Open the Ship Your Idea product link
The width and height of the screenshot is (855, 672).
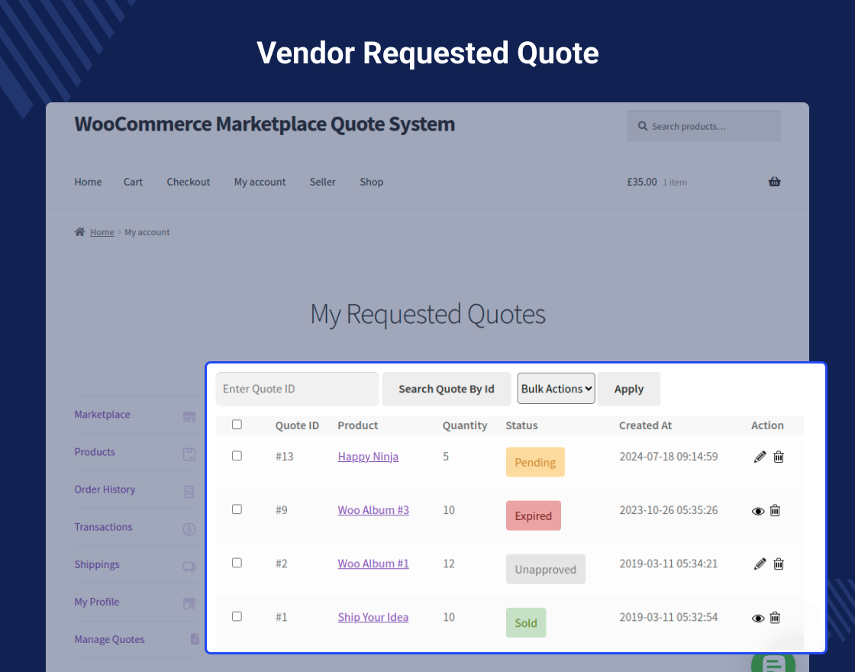point(373,617)
